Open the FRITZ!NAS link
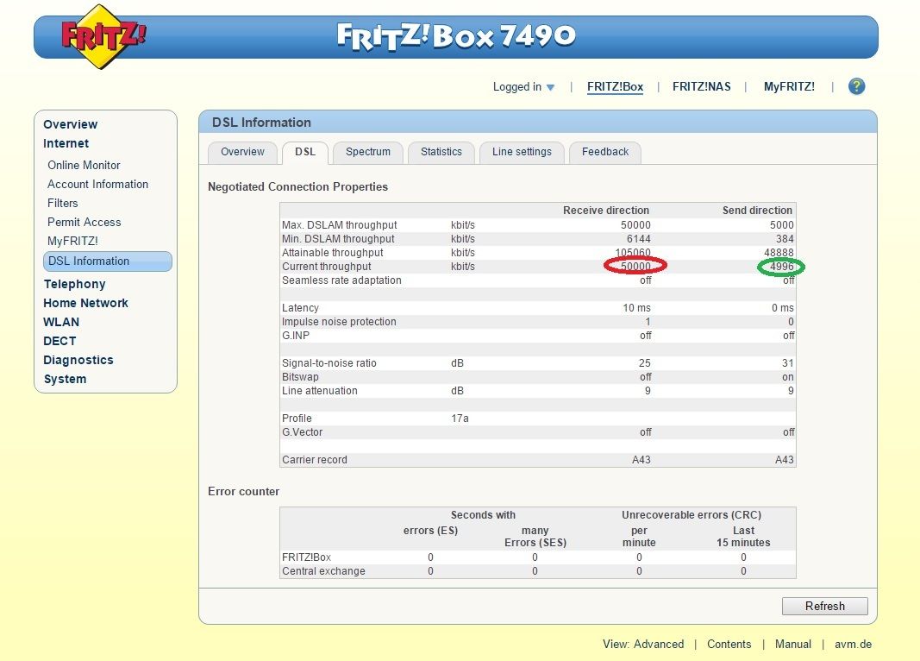Image resolution: width=920 pixels, height=661 pixels. pos(701,86)
